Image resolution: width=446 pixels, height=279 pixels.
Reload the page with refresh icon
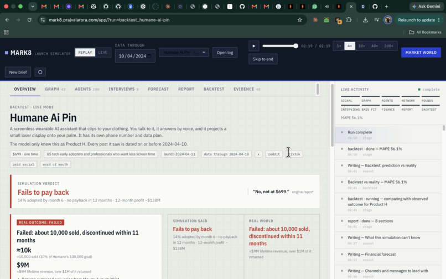coord(29,20)
